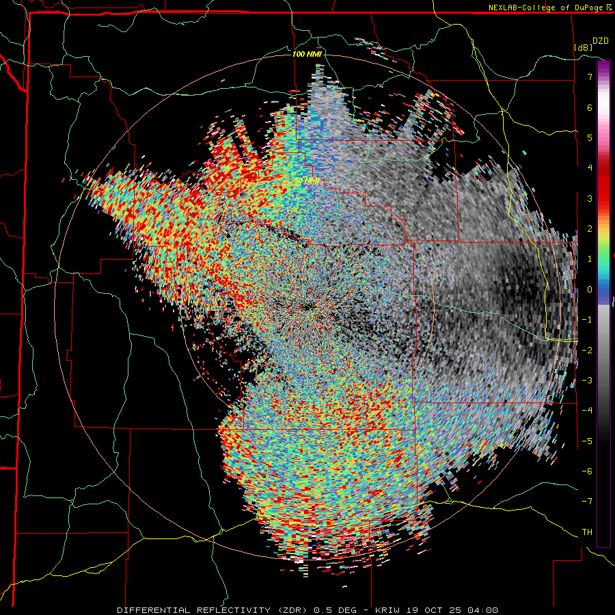Image resolution: width=615 pixels, height=615 pixels.
Task: Click the DIFFERENTIAL REFLECTIVITY (ZDR) caption text
Action: pyautogui.click(x=213, y=610)
